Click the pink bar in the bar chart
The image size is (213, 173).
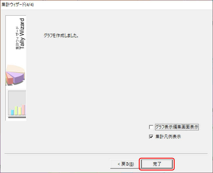click(x=23, y=110)
